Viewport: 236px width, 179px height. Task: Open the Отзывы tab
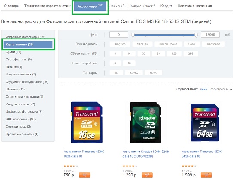[116, 6]
